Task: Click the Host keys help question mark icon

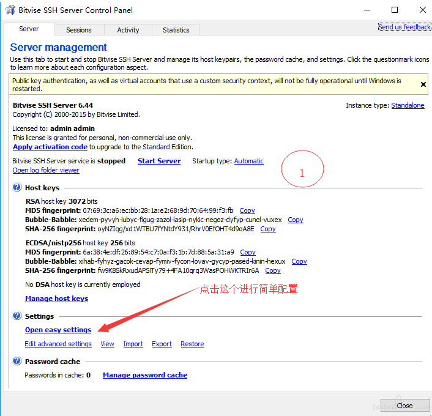Action: [17, 187]
